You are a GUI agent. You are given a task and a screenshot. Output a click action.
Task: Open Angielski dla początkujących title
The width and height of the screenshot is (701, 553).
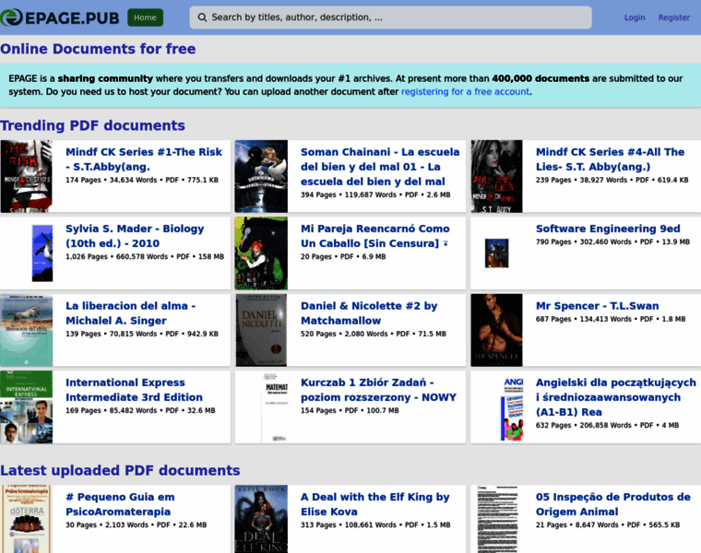[615, 397]
